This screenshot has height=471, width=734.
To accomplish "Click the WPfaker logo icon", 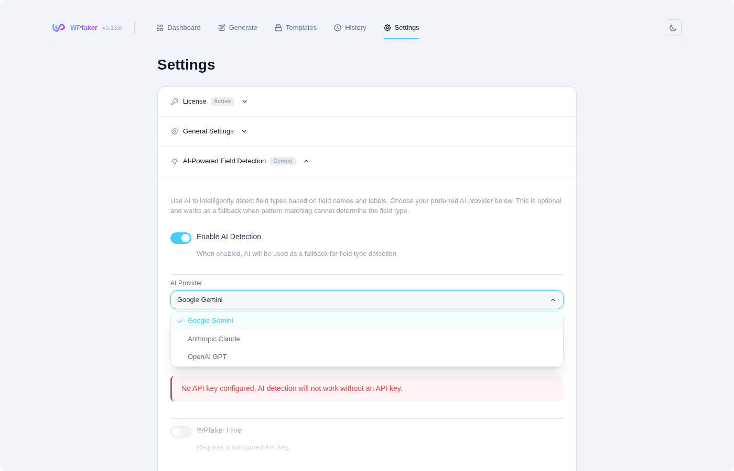I will tap(58, 28).
